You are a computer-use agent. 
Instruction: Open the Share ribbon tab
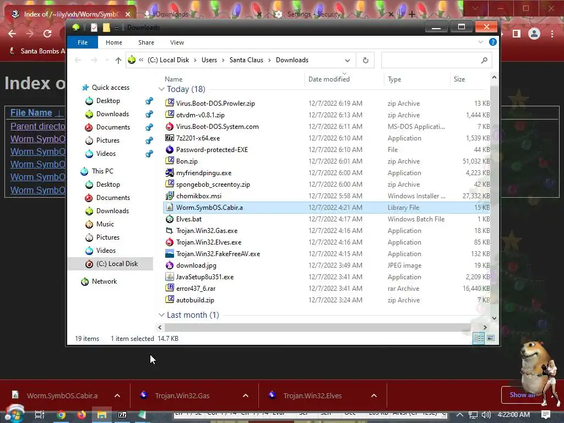point(146,42)
